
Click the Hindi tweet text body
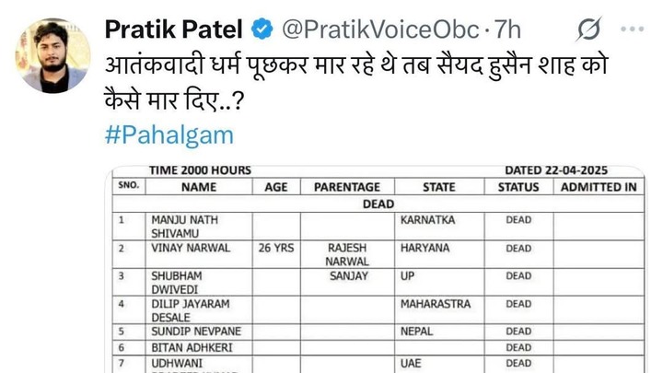pos(356,83)
